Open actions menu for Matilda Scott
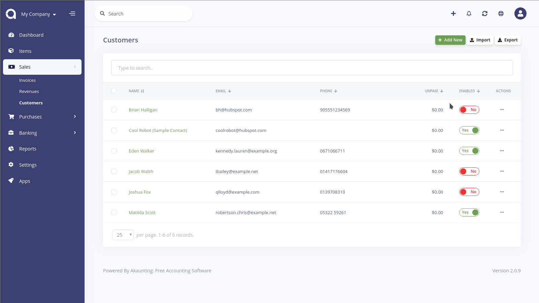Image resolution: width=539 pixels, height=303 pixels. 502,212
